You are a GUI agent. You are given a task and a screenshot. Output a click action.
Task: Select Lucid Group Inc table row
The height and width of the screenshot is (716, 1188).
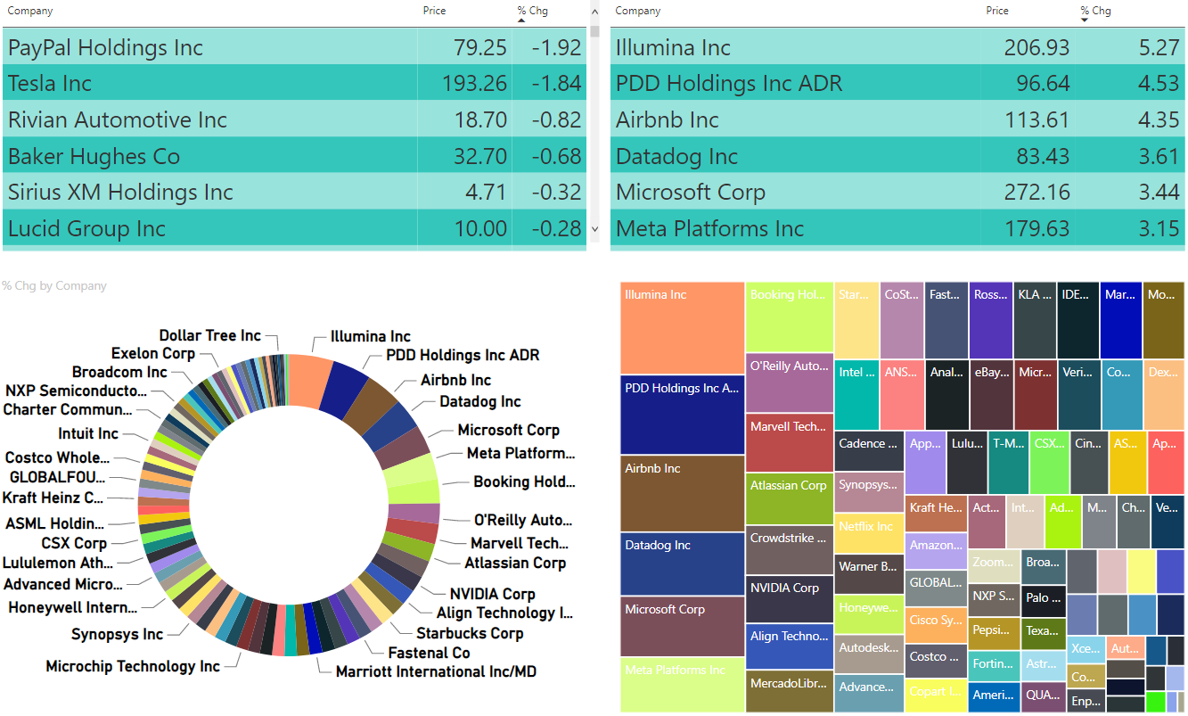pyautogui.click(x=294, y=228)
